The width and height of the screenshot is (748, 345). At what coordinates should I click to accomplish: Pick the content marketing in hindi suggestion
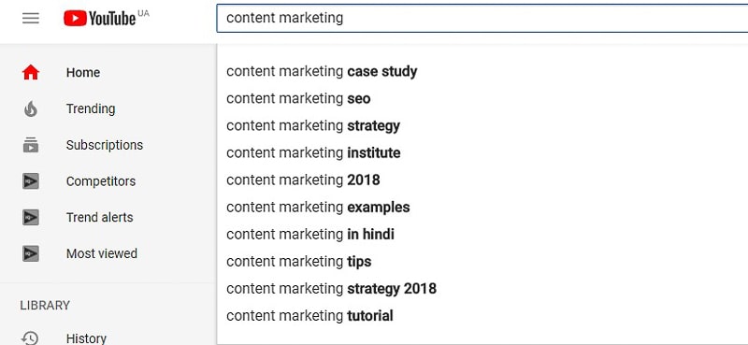click(482, 235)
